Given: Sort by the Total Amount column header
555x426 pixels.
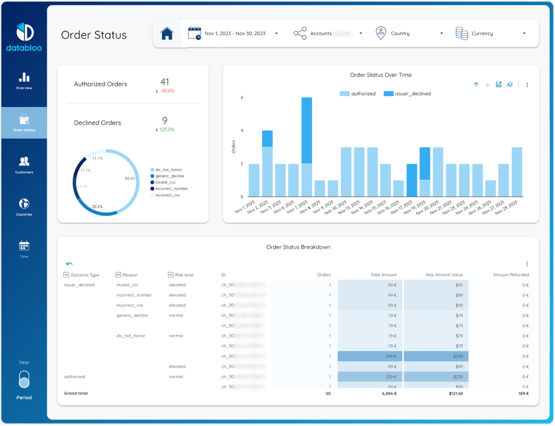Looking at the screenshot, I should [384, 275].
